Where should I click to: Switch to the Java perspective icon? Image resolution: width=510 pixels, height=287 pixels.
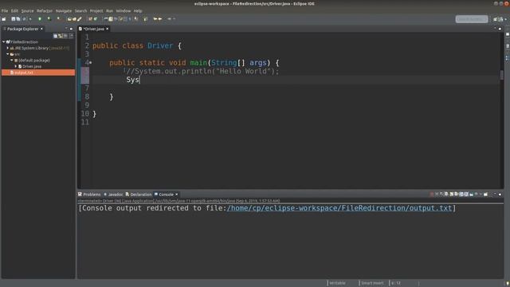point(501,19)
